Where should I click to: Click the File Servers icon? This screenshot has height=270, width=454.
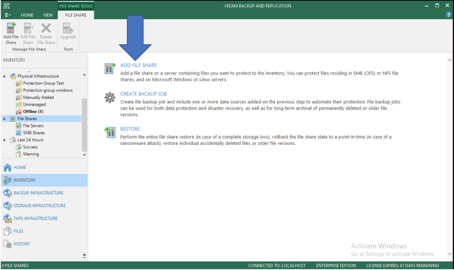coord(19,126)
